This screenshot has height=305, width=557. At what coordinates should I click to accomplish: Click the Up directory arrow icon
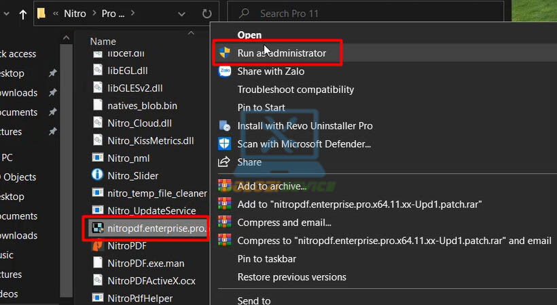coord(23,14)
